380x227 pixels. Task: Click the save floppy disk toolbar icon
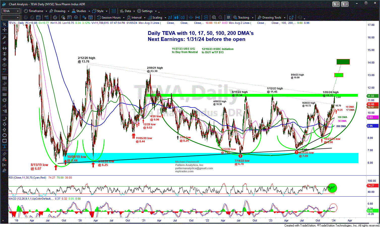[x=69, y=18]
